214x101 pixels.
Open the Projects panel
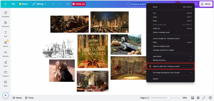click(6, 74)
